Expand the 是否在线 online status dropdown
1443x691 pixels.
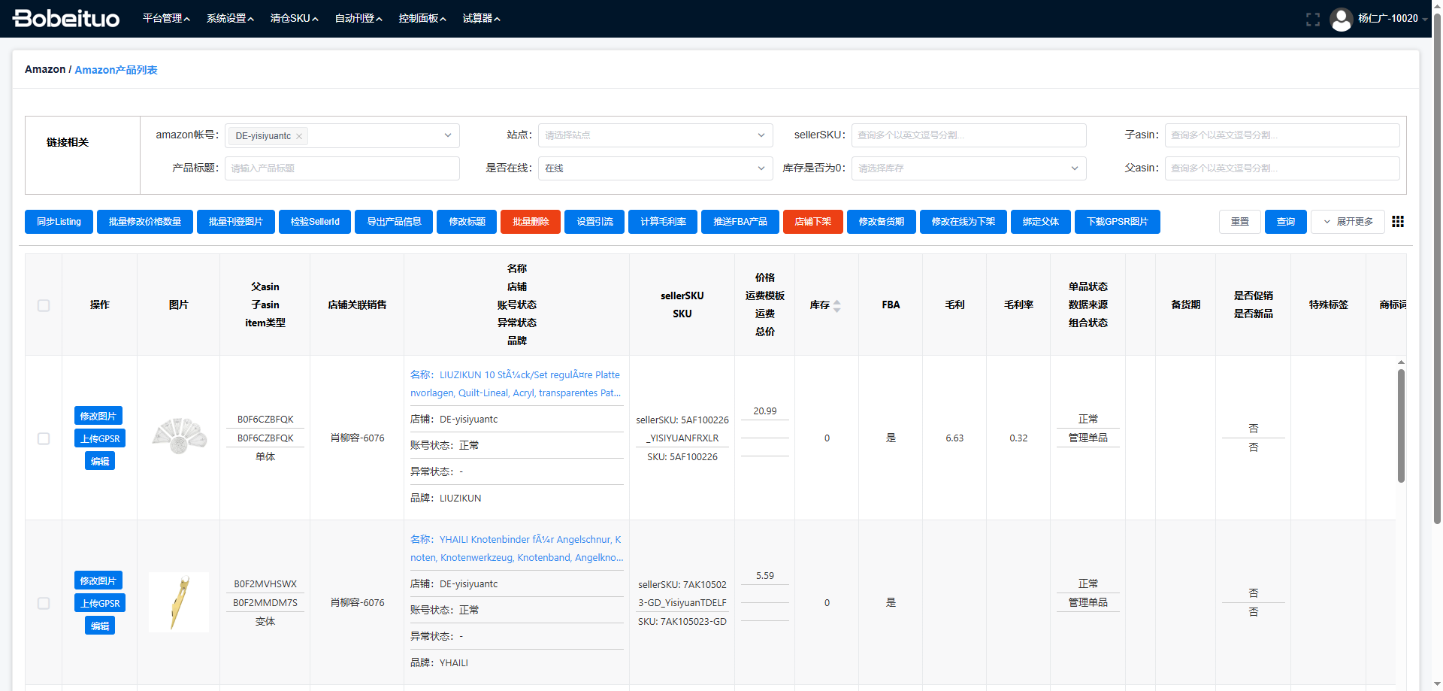655,168
